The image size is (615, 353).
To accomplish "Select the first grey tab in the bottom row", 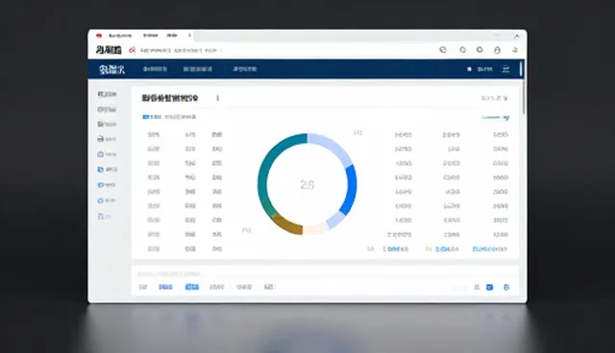I will [143, 287].
